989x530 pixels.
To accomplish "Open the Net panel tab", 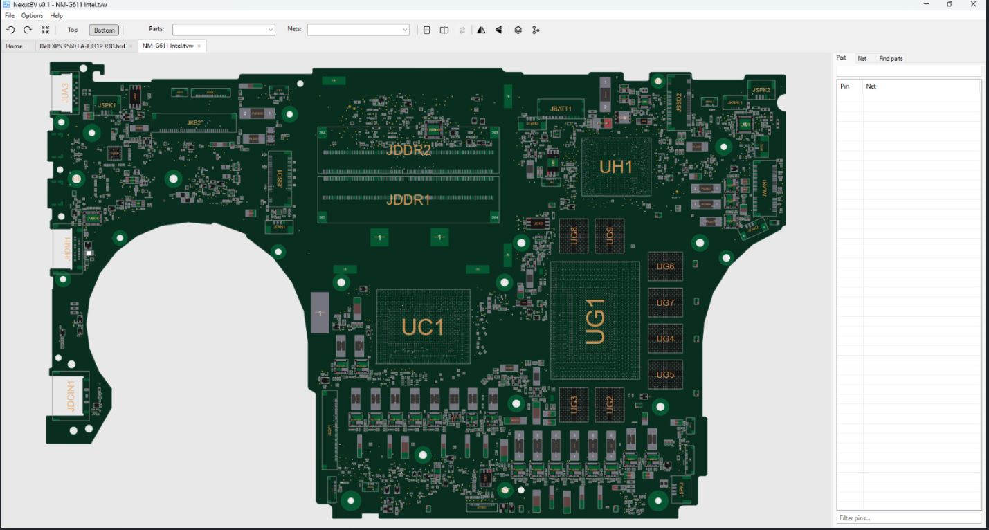I will tap(862, 59).
